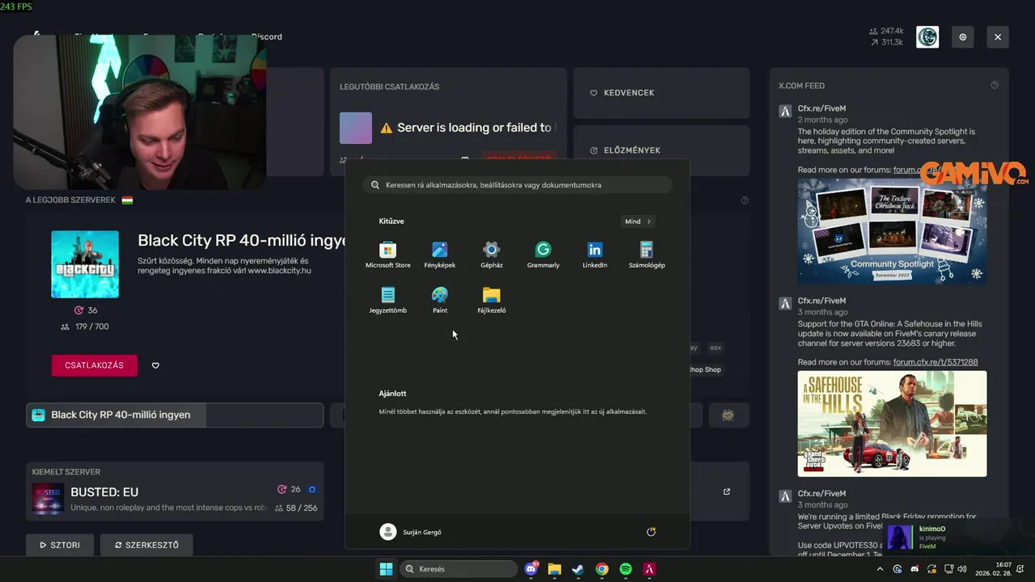Open Black City RP server thumbnail
Screen dimensions: 1035x582
(x=85, y=264)
